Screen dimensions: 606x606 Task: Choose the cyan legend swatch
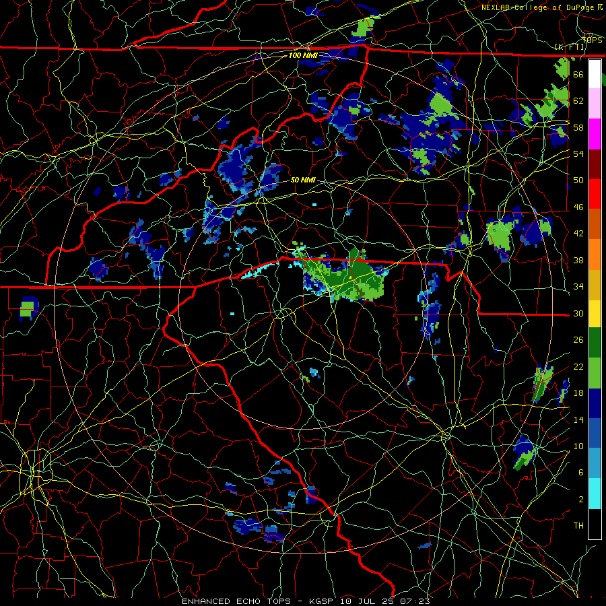tap(595, 494)
